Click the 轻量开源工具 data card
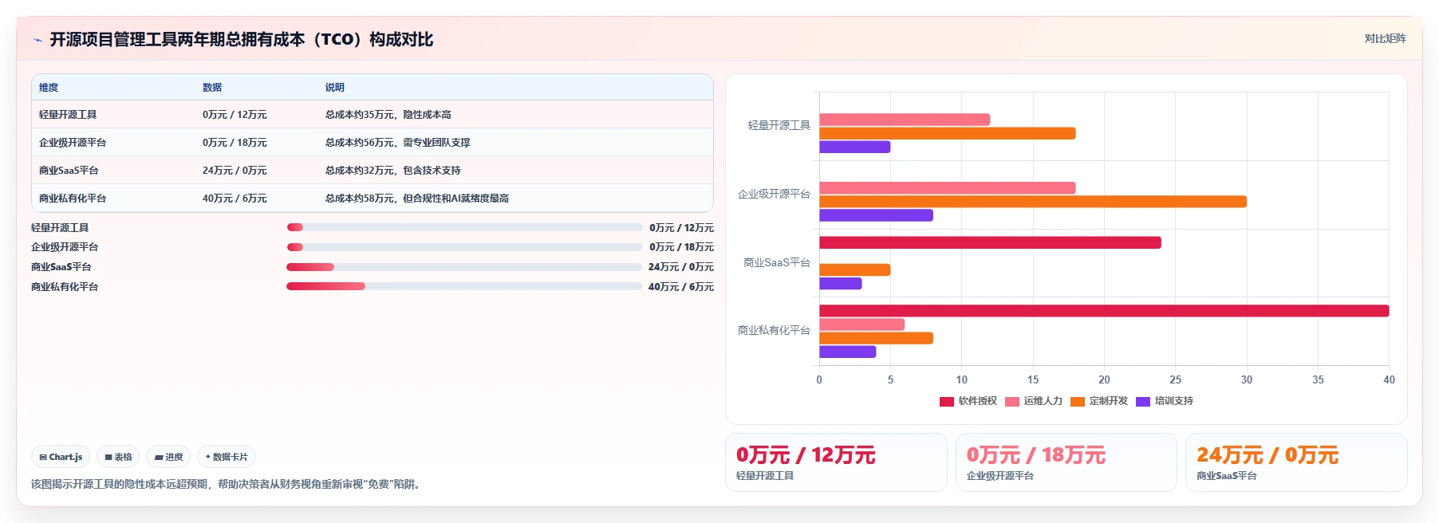 tap(836, 462)
